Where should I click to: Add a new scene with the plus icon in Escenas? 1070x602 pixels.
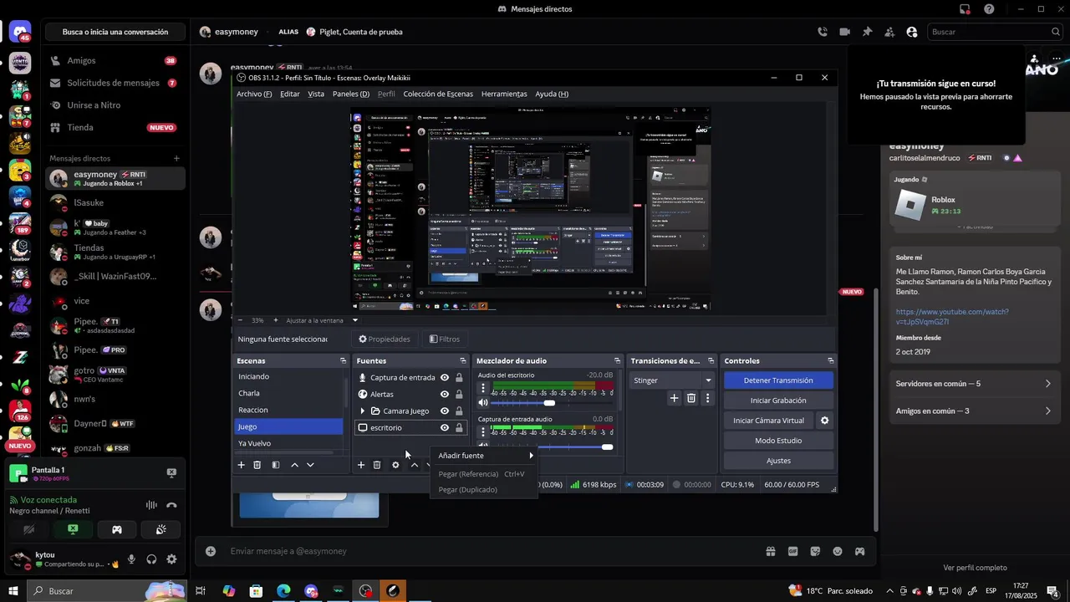pos(242,465)
